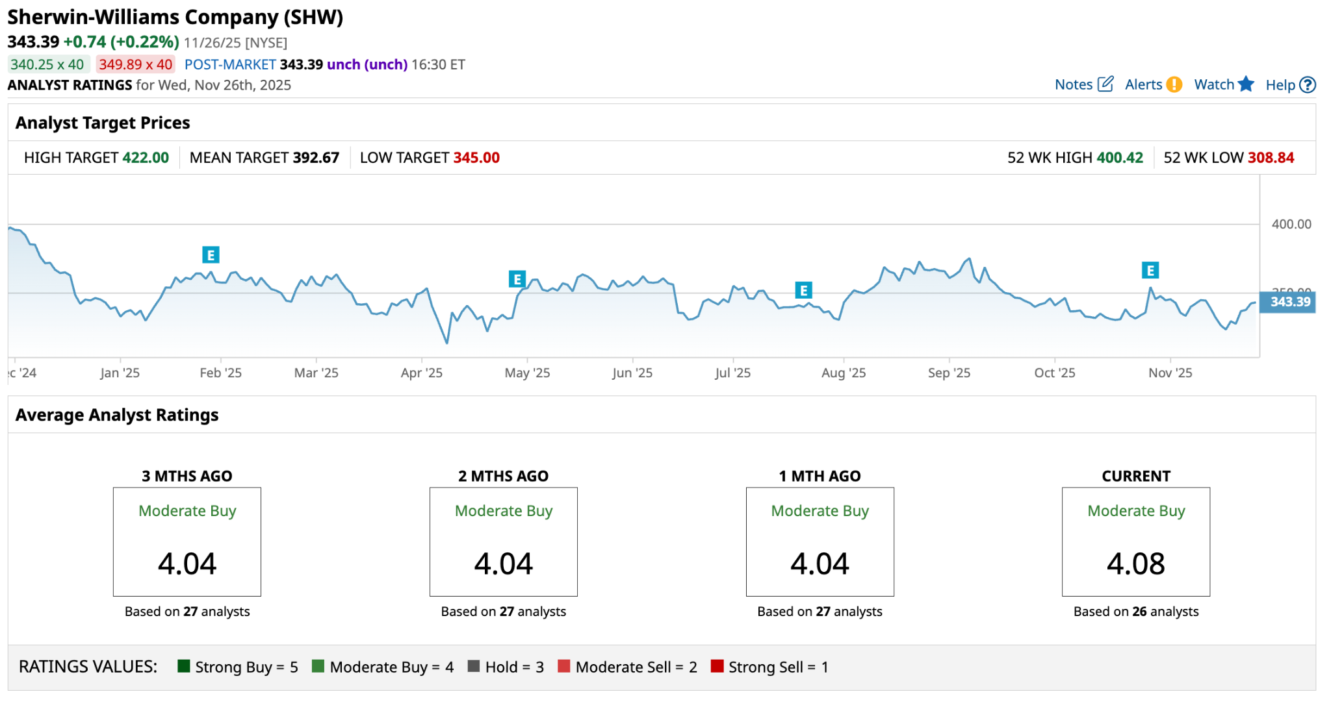Click the Notes pencil edit icon

[x=1105, y=84]
